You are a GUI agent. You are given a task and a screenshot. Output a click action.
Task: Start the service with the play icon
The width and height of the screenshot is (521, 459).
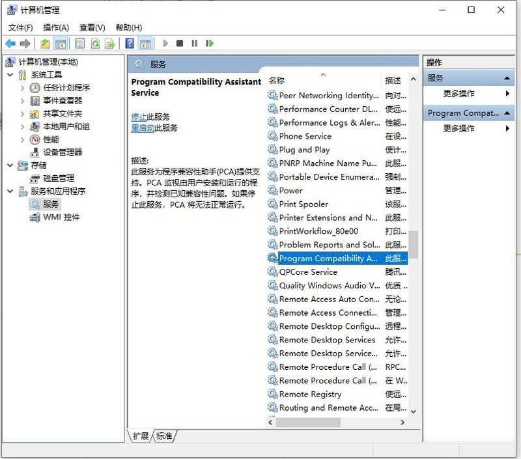165,44
